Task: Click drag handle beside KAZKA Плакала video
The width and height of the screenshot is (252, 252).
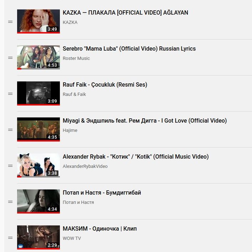Action: click(10, 22)
